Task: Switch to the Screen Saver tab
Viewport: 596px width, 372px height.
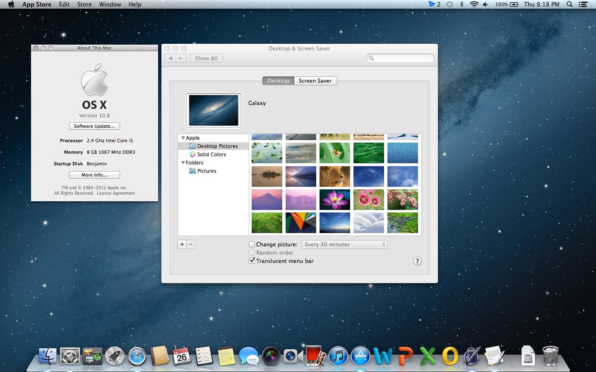Action: click(x=315, y=81)
